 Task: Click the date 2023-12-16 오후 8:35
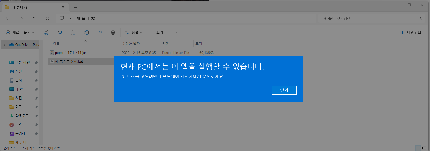click(139, 53)
